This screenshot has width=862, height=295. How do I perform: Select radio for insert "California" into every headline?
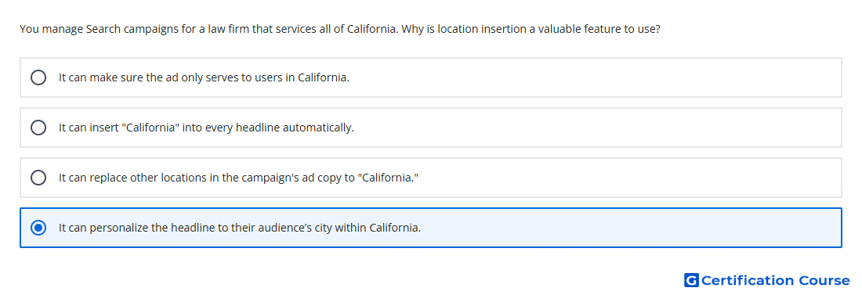pos(38,128)
